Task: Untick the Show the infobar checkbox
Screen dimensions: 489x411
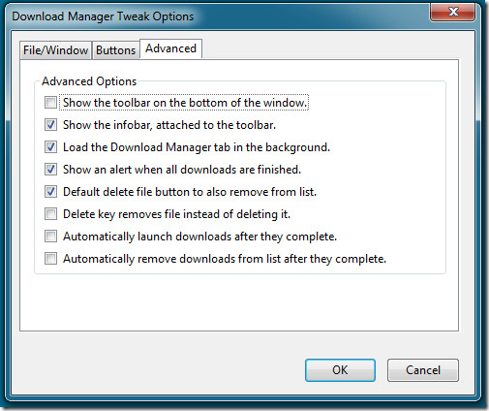Action: [x=50, y=125]
